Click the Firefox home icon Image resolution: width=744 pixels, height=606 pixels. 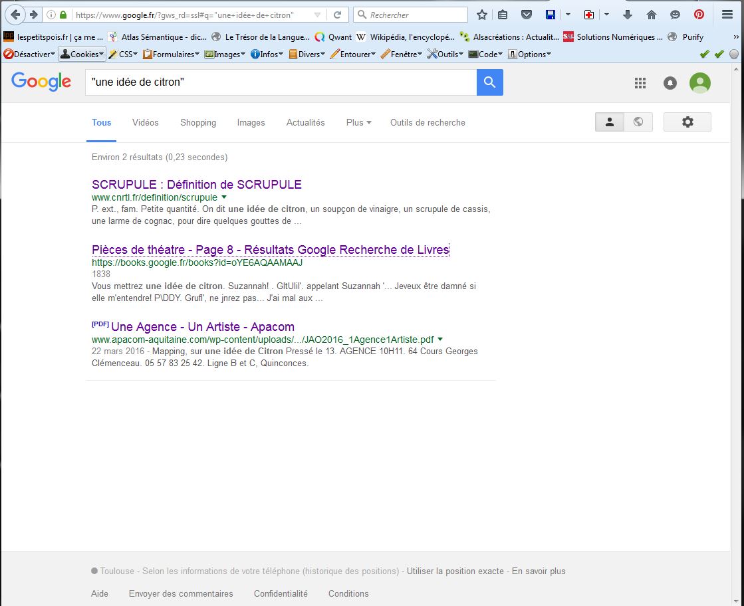coord(652,15)
